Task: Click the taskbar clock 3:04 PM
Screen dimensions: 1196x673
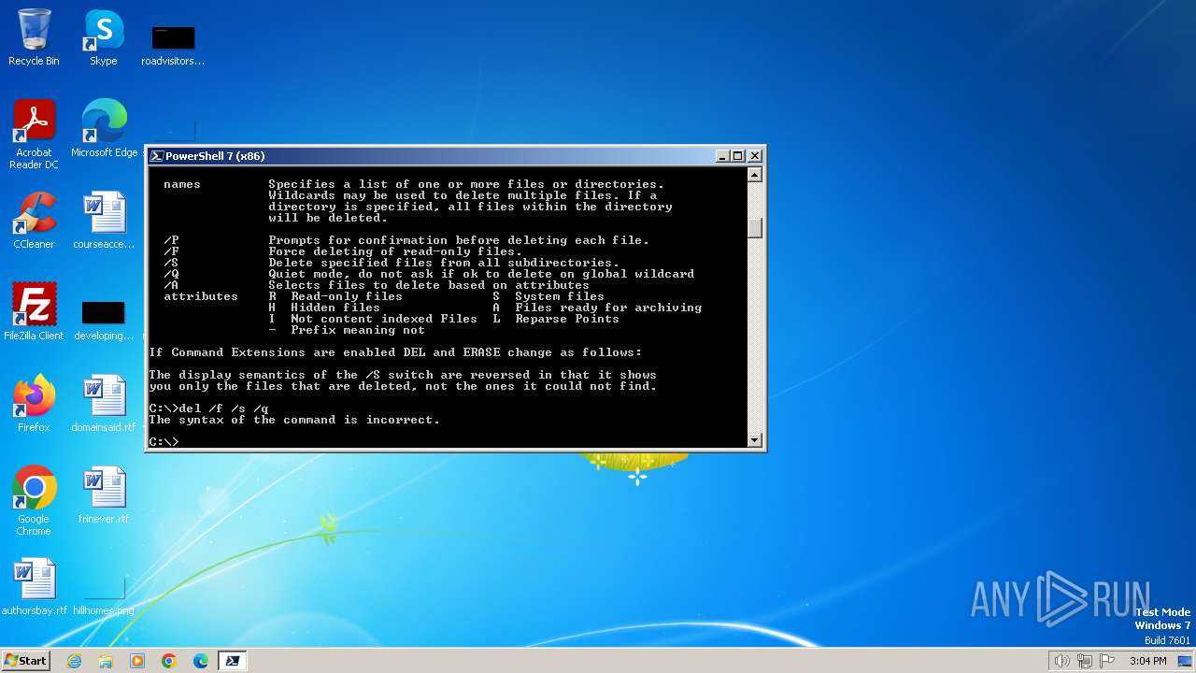Action: (x=1147, y=661)
